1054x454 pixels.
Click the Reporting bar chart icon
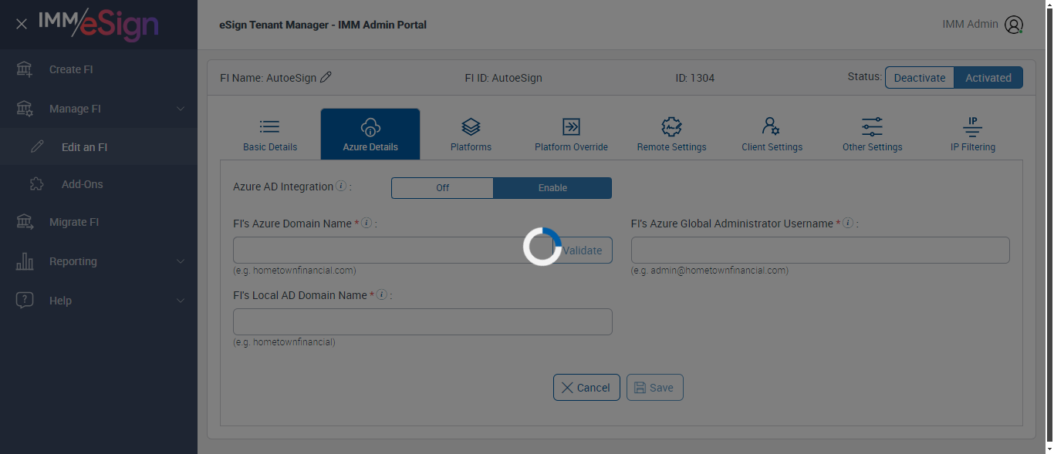click(25, 261)
